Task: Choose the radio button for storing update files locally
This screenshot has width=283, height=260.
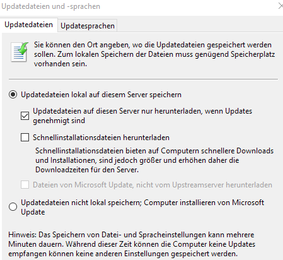Action: click(13, 95)
